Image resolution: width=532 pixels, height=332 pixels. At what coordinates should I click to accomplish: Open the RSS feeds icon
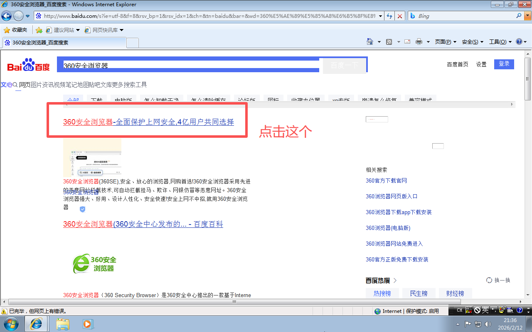pyautogui.click(x=389, y=41)
